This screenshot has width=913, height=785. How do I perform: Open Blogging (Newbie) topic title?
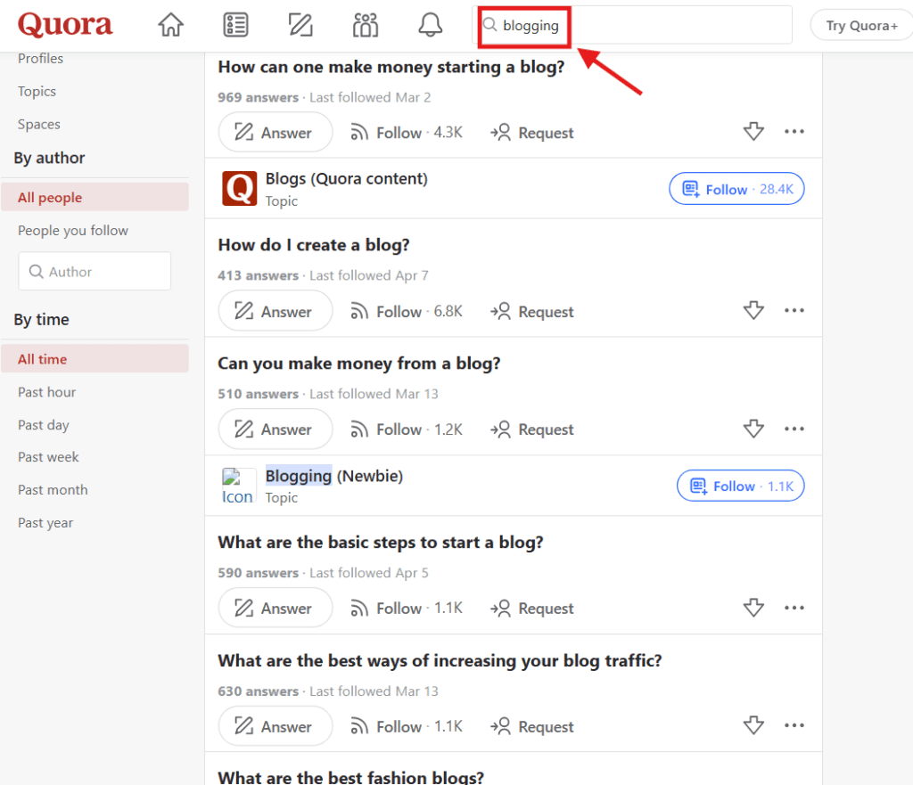[x=334, y=476]
